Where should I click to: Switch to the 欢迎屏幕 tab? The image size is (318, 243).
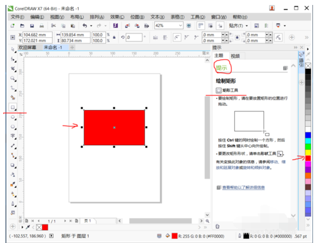[27, 48]
